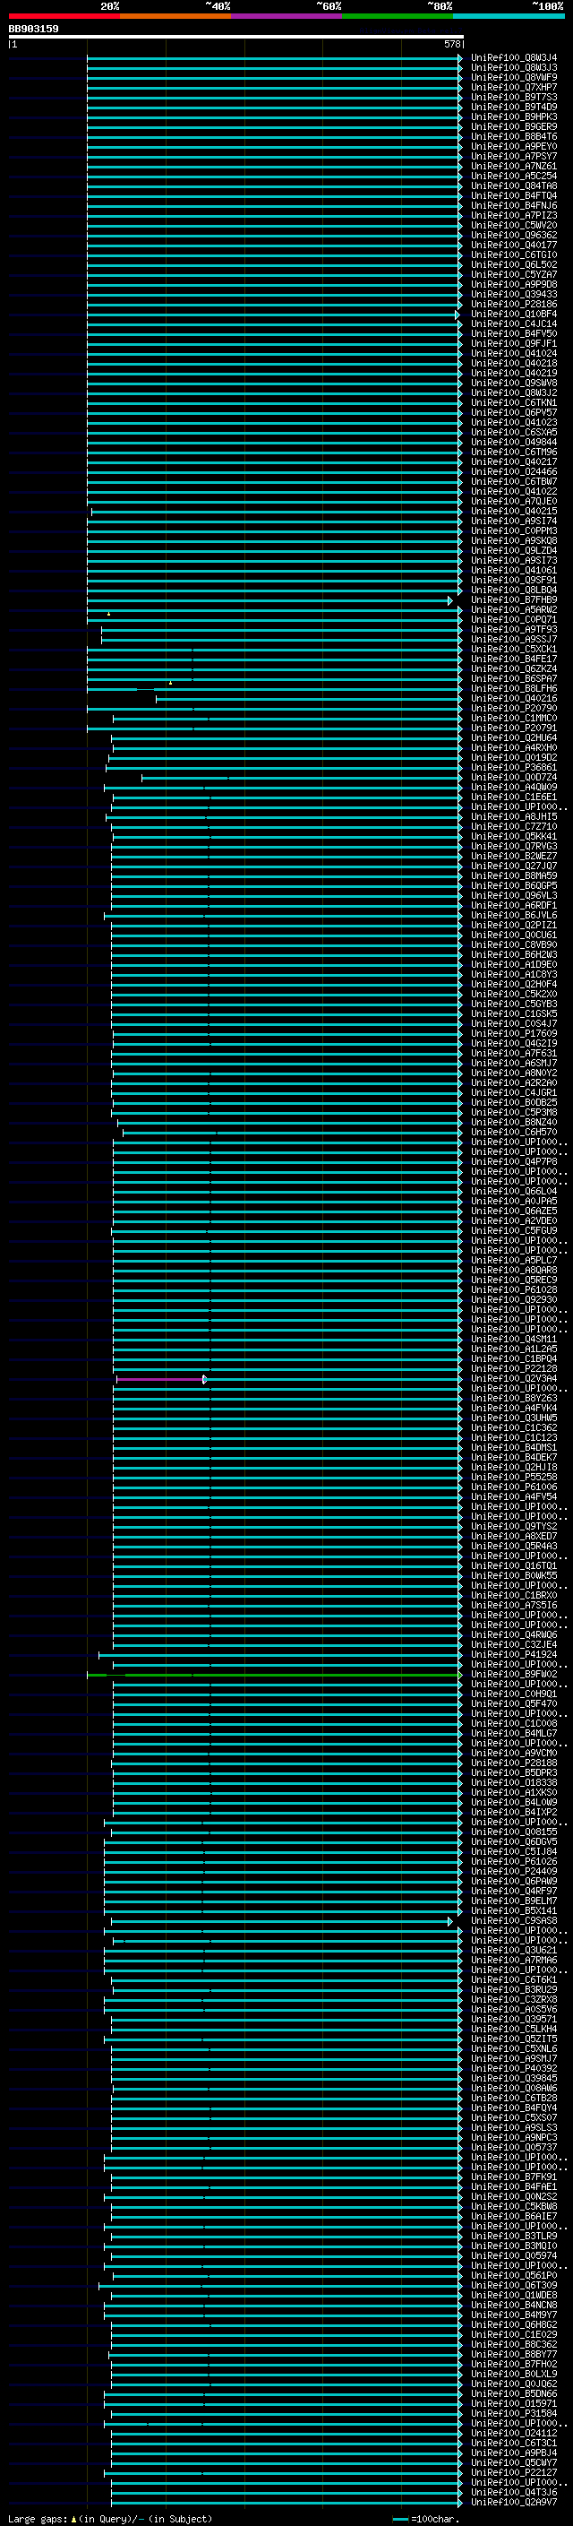
Task: Select the BB903159 query name label
Action: pos(33,29)
